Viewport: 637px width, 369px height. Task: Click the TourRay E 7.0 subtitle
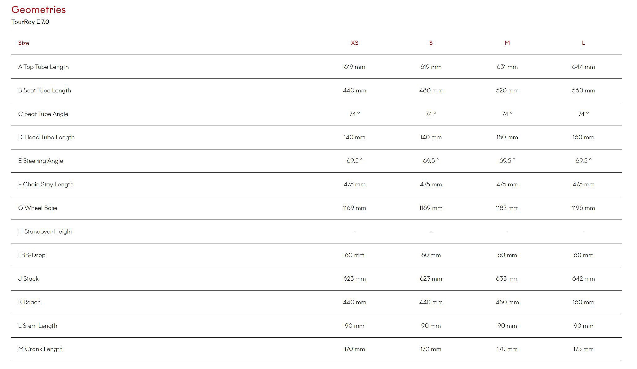[x=30, y=22]
